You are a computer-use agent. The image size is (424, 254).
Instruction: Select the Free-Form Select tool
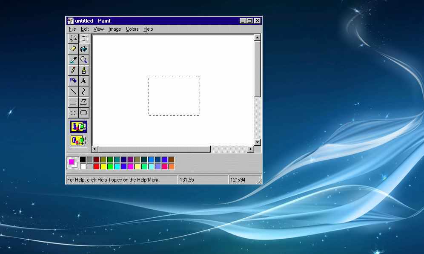click(73, 38)
